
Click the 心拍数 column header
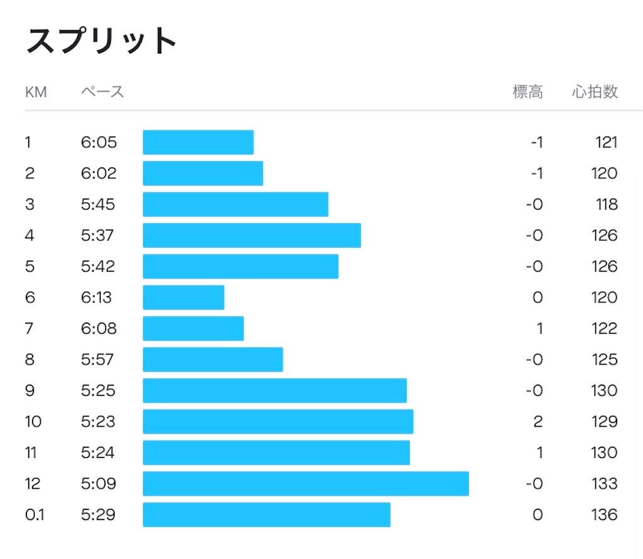click(595, 92)
